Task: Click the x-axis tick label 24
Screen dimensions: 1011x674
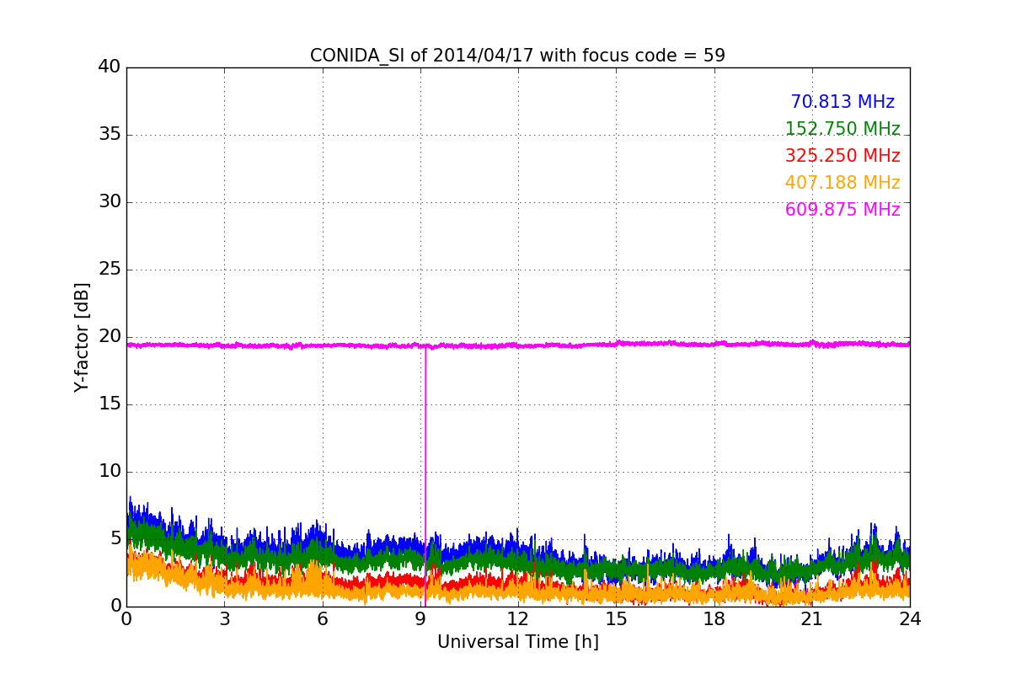Action: point(910,618)
